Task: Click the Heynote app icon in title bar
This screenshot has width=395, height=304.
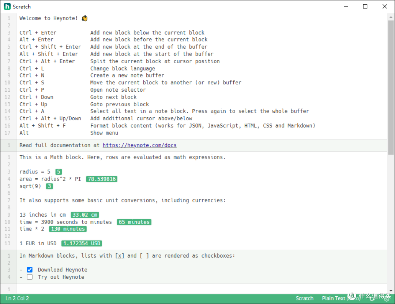Action: [7, 7]
